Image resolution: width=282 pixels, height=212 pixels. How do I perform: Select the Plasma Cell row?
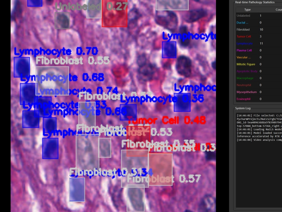pyautogui.click(x=259, y=50)
